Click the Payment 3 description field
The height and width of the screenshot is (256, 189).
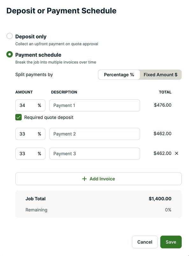[x=95, y=153]
